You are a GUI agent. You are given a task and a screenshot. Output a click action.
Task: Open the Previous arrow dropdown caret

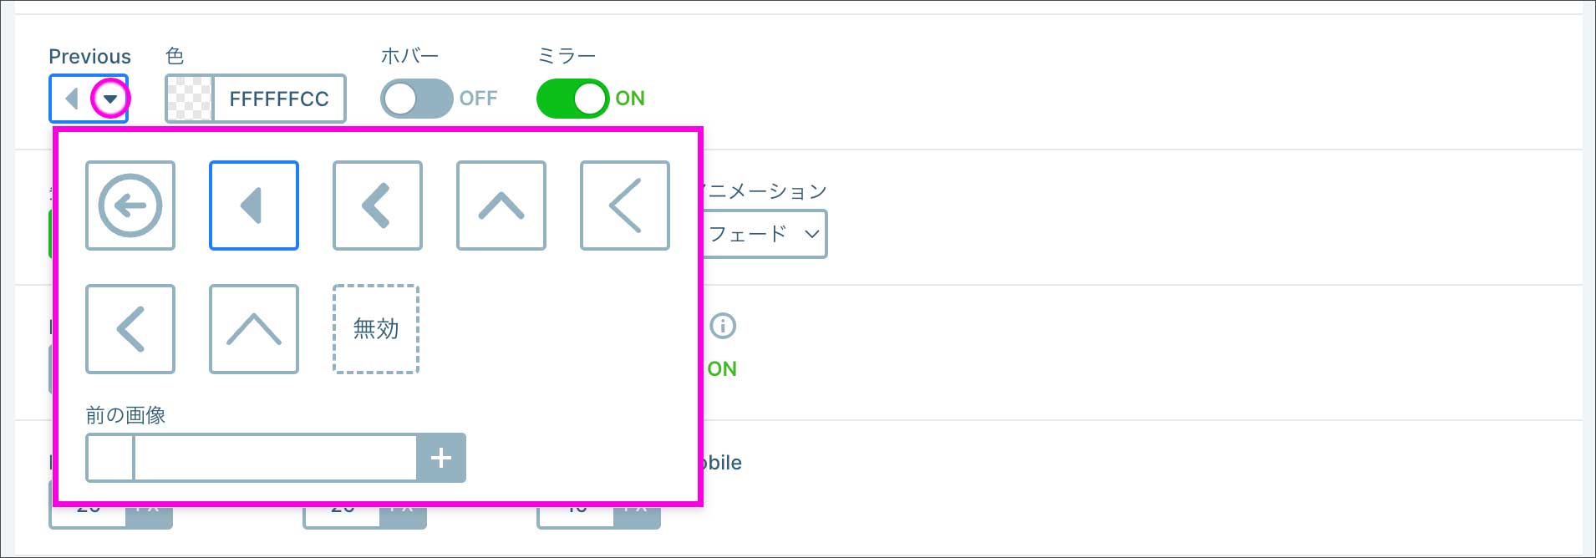click(110, 99)
